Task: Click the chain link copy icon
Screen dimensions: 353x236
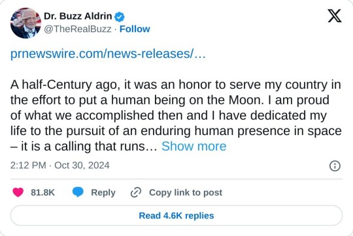Action: [x=136, y=192]
